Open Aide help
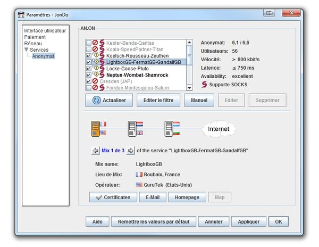 point(97,221)
